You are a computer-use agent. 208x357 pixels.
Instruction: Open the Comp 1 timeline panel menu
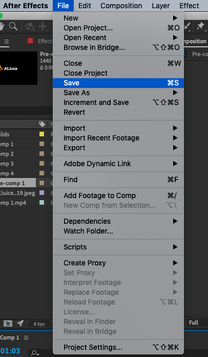tap(26, 337)
